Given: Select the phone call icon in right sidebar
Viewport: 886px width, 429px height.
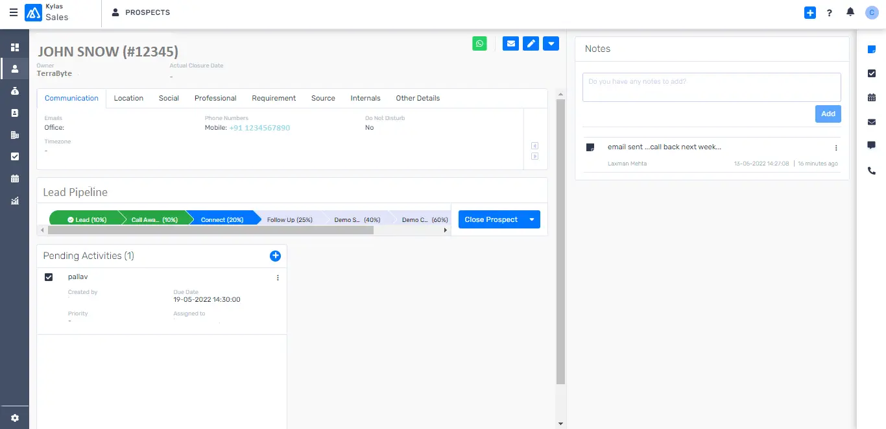Looking at the screenshot, I should (871, 171).
